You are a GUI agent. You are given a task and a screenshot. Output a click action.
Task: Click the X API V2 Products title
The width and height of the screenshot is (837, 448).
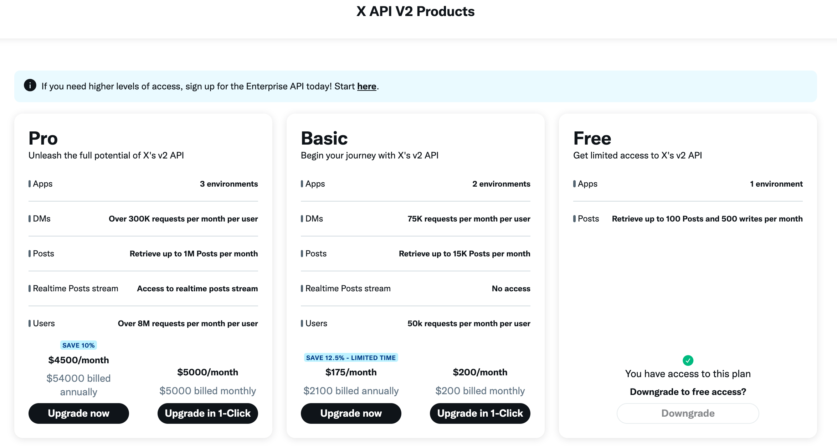point(416,11)
